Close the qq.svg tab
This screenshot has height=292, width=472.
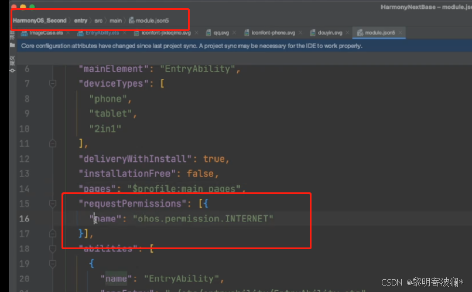click(x=234, y=33)
